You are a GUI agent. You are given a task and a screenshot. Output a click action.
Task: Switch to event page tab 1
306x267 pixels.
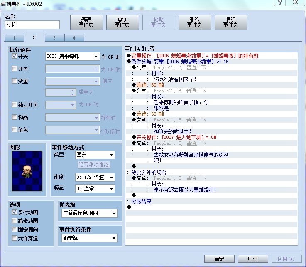(14, 38)
